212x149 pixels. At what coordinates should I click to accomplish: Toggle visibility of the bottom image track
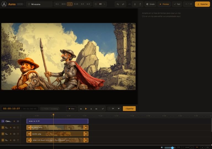[14, 140]
